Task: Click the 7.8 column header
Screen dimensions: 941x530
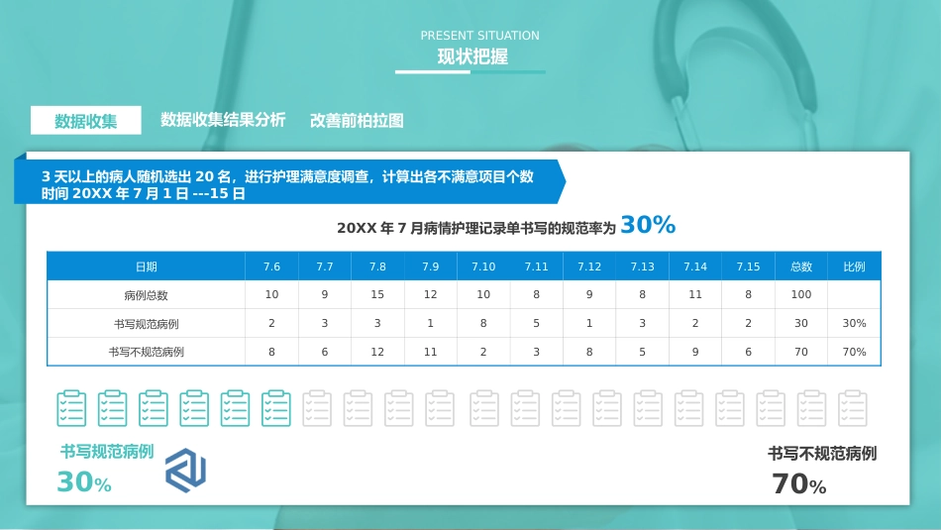Action: pyautogui.click(x=377, y=266)
